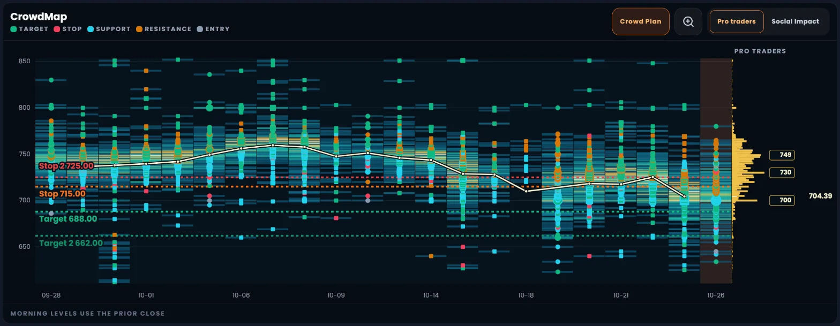Click the 750 price axis label

pyautogui.click(x=24, y=154)
